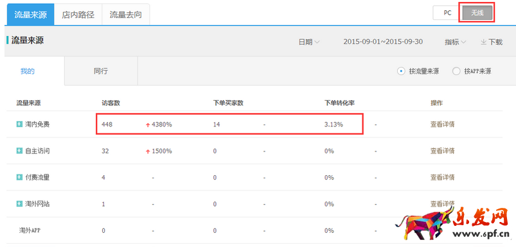This screenshot has height=247, width=516.
Task: Click 查看详情 for 淘内免费 row
Action: (x=442, y=124)
